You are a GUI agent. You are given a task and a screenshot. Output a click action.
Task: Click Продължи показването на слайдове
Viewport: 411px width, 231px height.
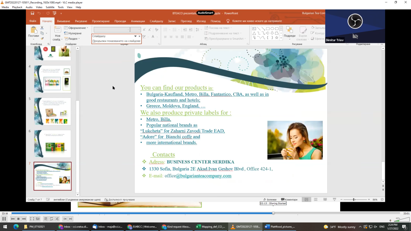pos(116,41)
